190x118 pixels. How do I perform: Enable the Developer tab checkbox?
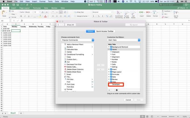click(x=111, y=84)
